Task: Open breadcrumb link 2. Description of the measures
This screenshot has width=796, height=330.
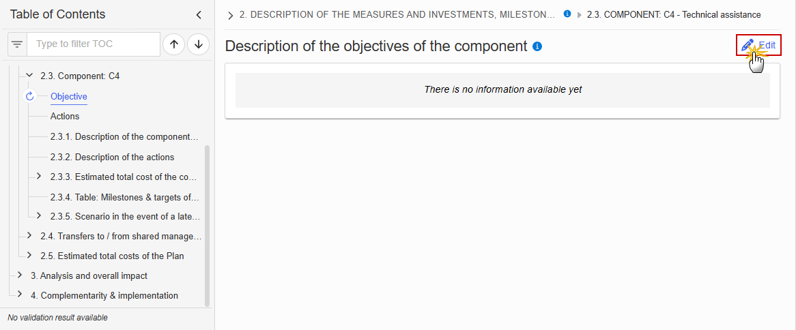Action: (397, 15)
